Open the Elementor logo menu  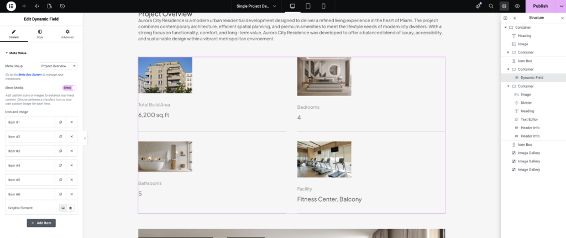click(11, 6)
